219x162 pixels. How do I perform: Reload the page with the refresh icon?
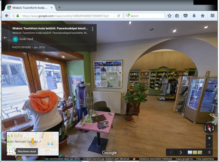119,16
